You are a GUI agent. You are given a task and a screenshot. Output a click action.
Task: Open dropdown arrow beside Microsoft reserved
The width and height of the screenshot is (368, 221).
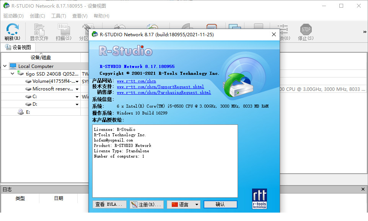click(x=77, y=89)
